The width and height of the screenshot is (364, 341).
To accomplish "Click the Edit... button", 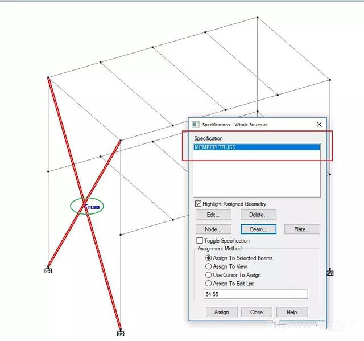I will [x=213, y=215].
